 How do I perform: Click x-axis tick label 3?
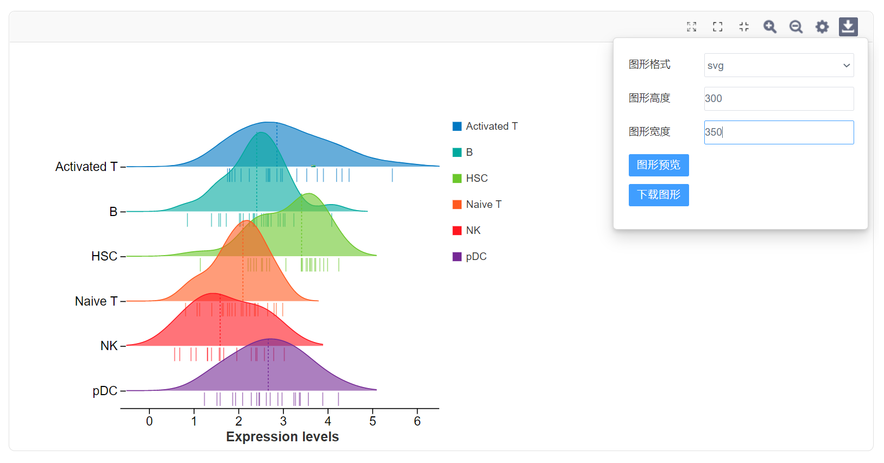pos(283,421)
